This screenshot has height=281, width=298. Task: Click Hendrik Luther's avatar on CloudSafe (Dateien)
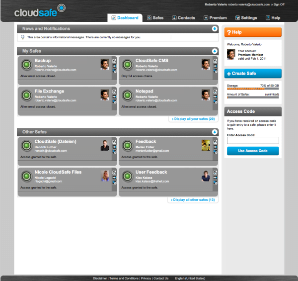105,145
